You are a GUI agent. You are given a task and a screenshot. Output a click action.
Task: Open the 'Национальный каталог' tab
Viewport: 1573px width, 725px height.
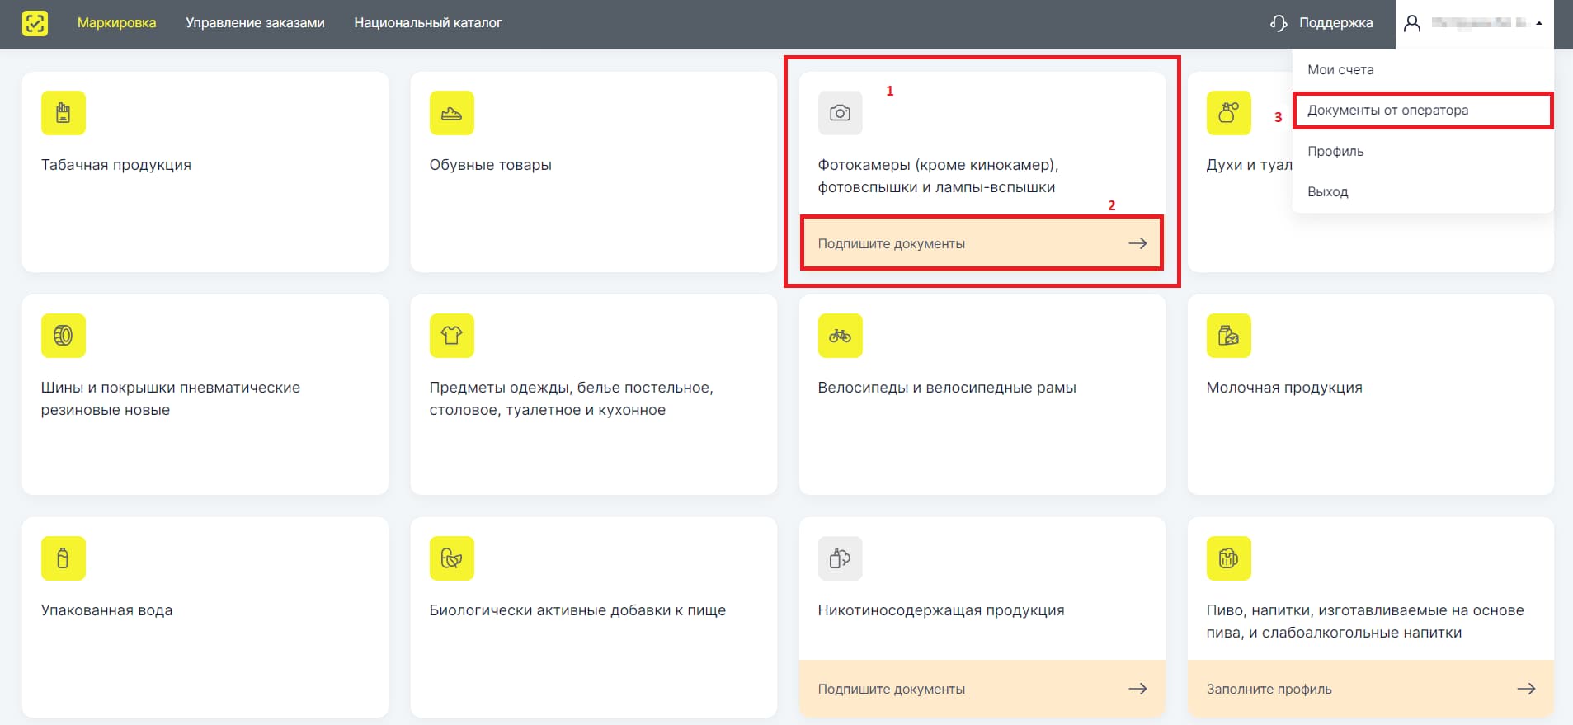[428, 23]
